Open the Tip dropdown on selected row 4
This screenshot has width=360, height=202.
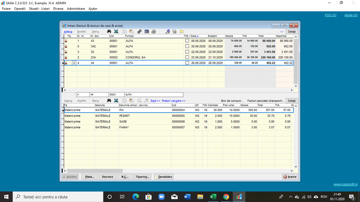[74, 63]
